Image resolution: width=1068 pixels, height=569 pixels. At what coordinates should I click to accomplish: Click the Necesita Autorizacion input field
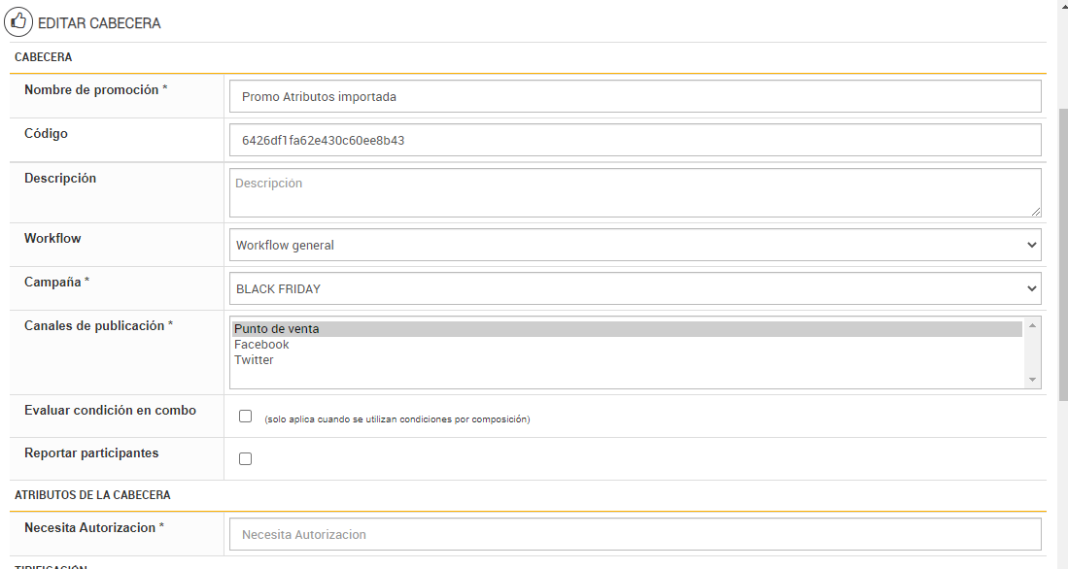(x=636, y=534)
